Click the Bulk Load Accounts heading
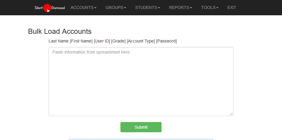Screen dimensions: 282x140 [60, 31]
